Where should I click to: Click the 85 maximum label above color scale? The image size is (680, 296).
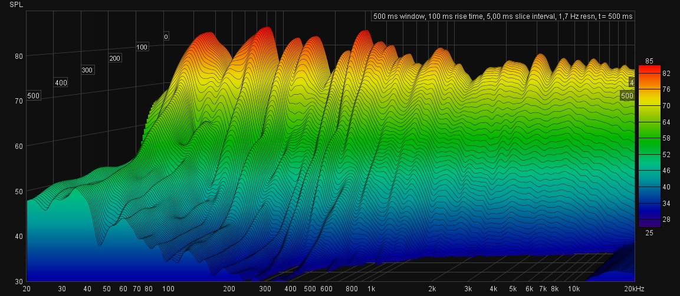649,61
